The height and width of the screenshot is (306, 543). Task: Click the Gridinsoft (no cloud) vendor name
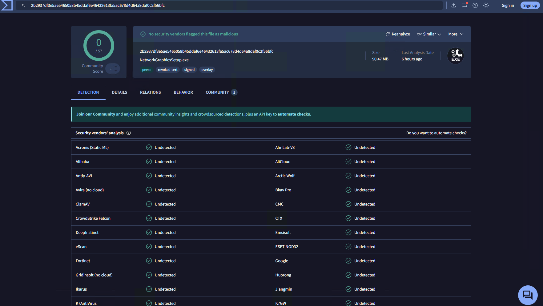(x=94, y=275)
